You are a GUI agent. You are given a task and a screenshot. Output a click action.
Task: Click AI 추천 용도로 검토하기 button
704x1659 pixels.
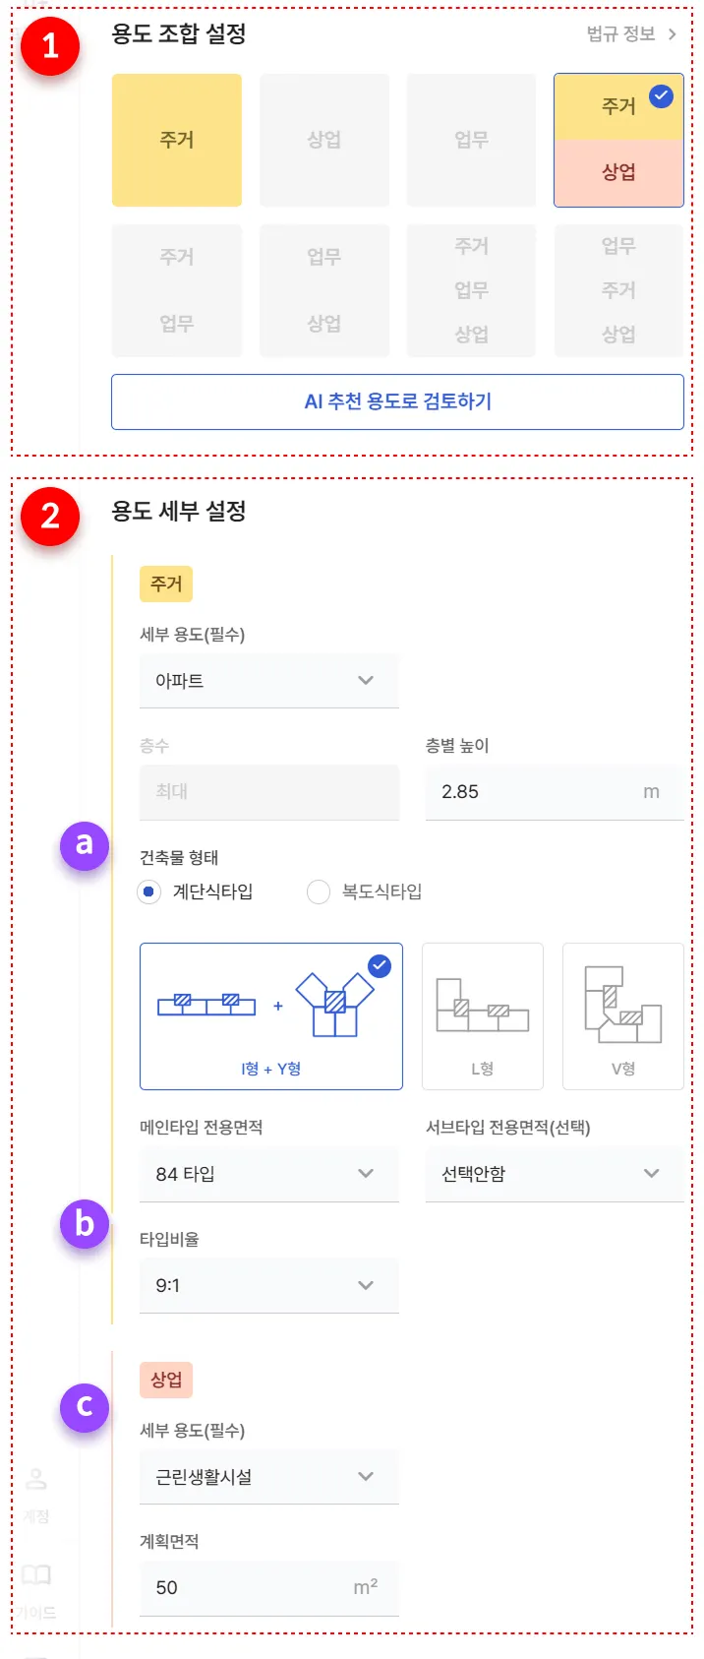click(397, 401)
